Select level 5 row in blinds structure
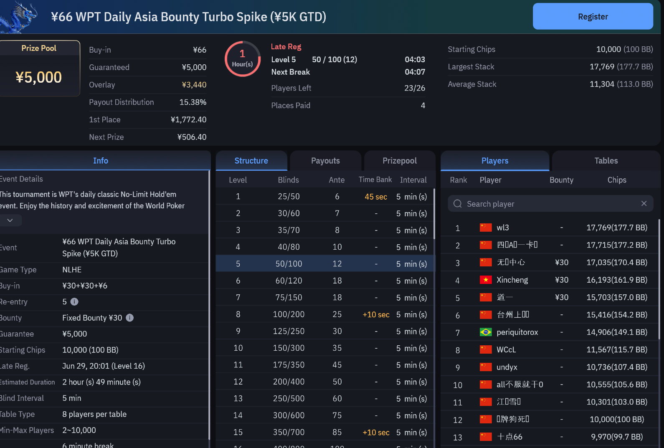 (325, 264)
